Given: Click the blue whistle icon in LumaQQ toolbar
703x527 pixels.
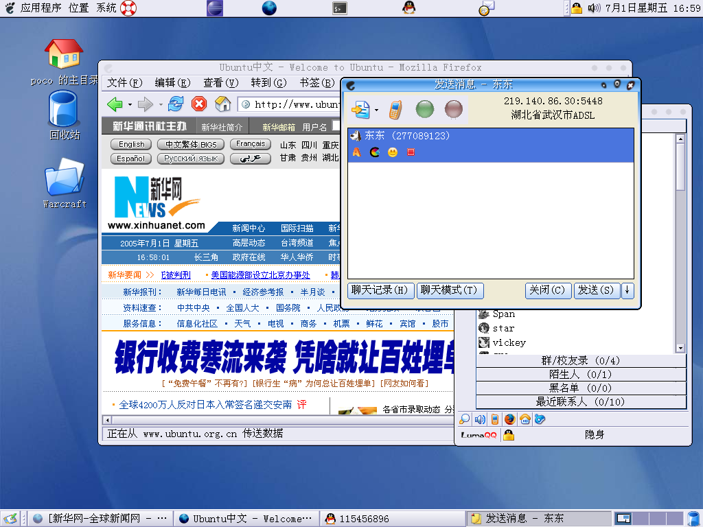Looking at the screenshot, I should point(540,419).
